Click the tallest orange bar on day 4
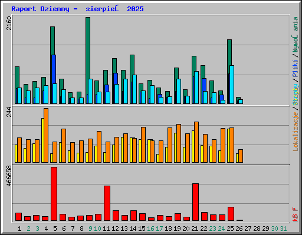The width and height of the screenshot is (302, 235). click(46, 135)
